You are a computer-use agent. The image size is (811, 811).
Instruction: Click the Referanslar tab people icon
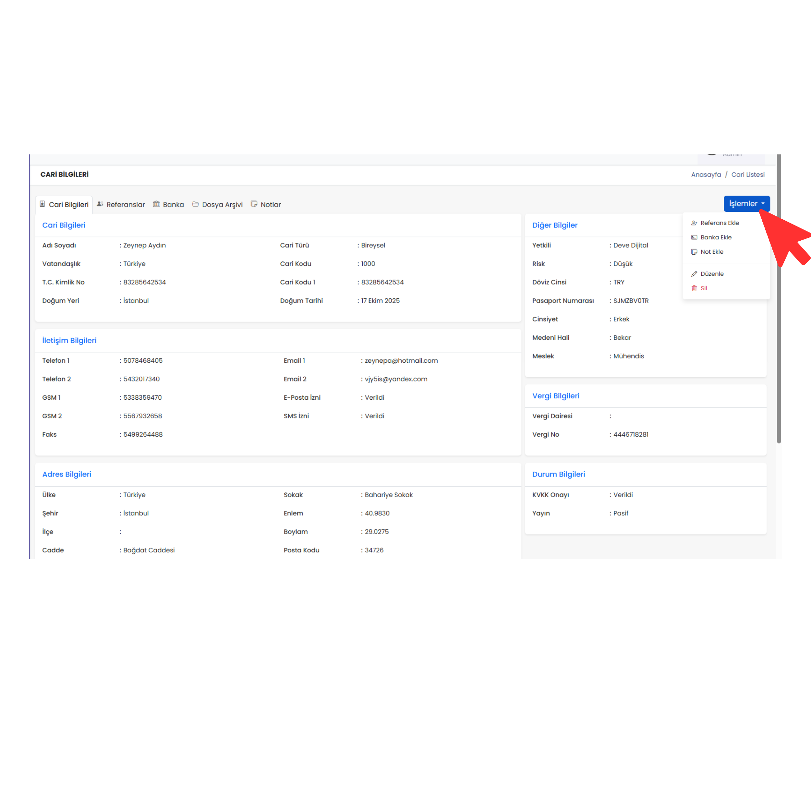click(x=100, y=204)
